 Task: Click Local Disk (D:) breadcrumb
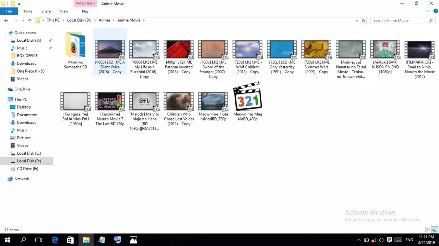79,20
